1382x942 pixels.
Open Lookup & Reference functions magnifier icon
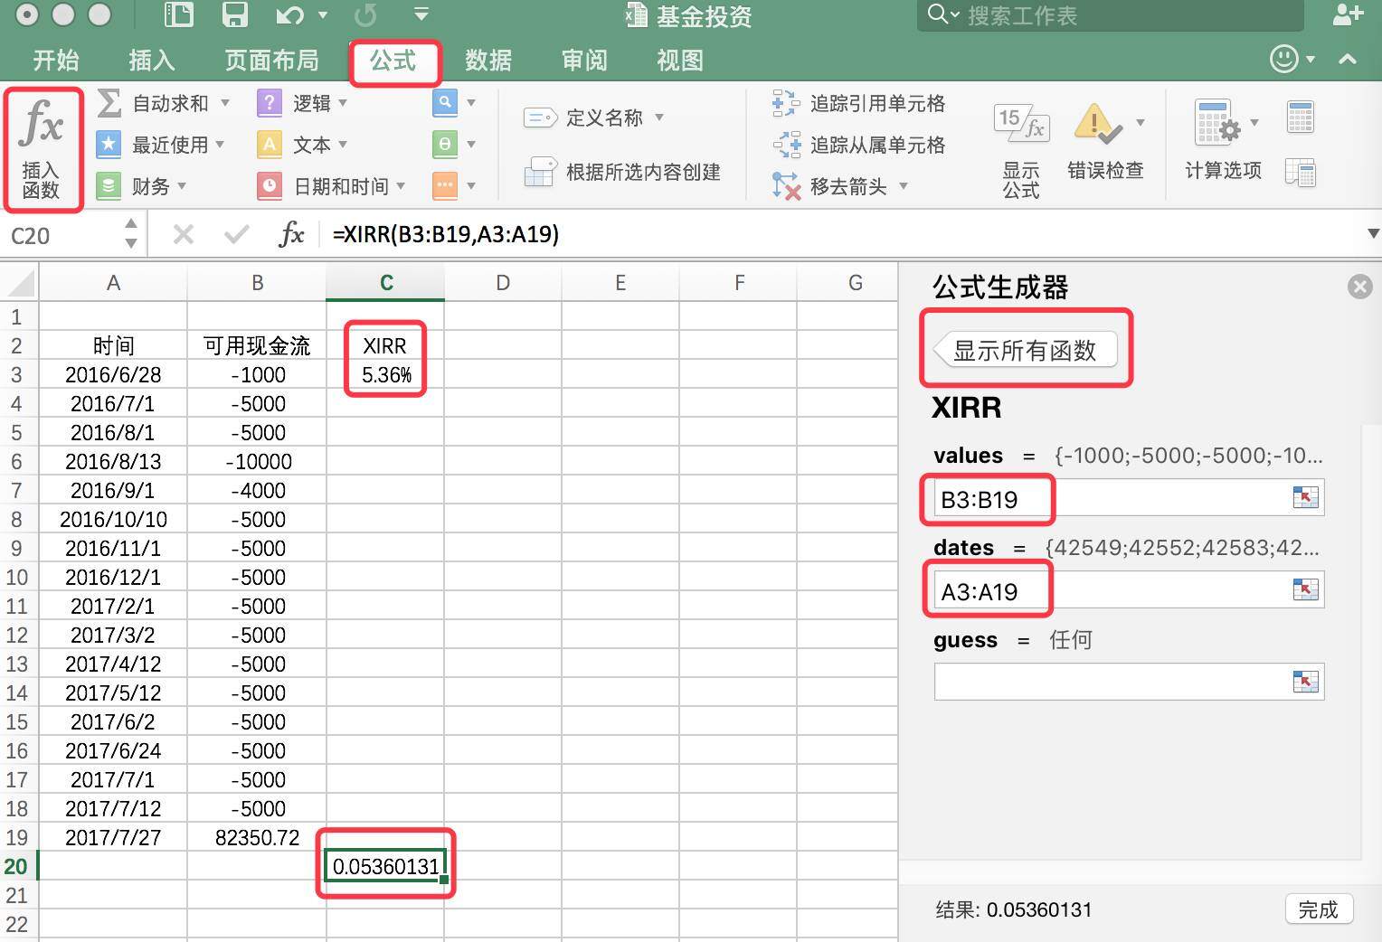[445, 103]
